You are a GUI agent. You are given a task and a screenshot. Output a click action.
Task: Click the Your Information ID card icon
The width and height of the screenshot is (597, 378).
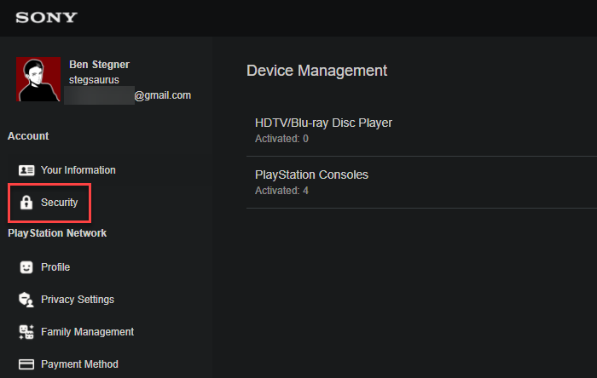click(26, 170)
